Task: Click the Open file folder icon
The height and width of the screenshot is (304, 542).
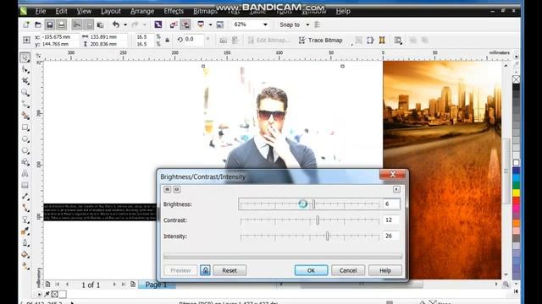Action: 38,24
